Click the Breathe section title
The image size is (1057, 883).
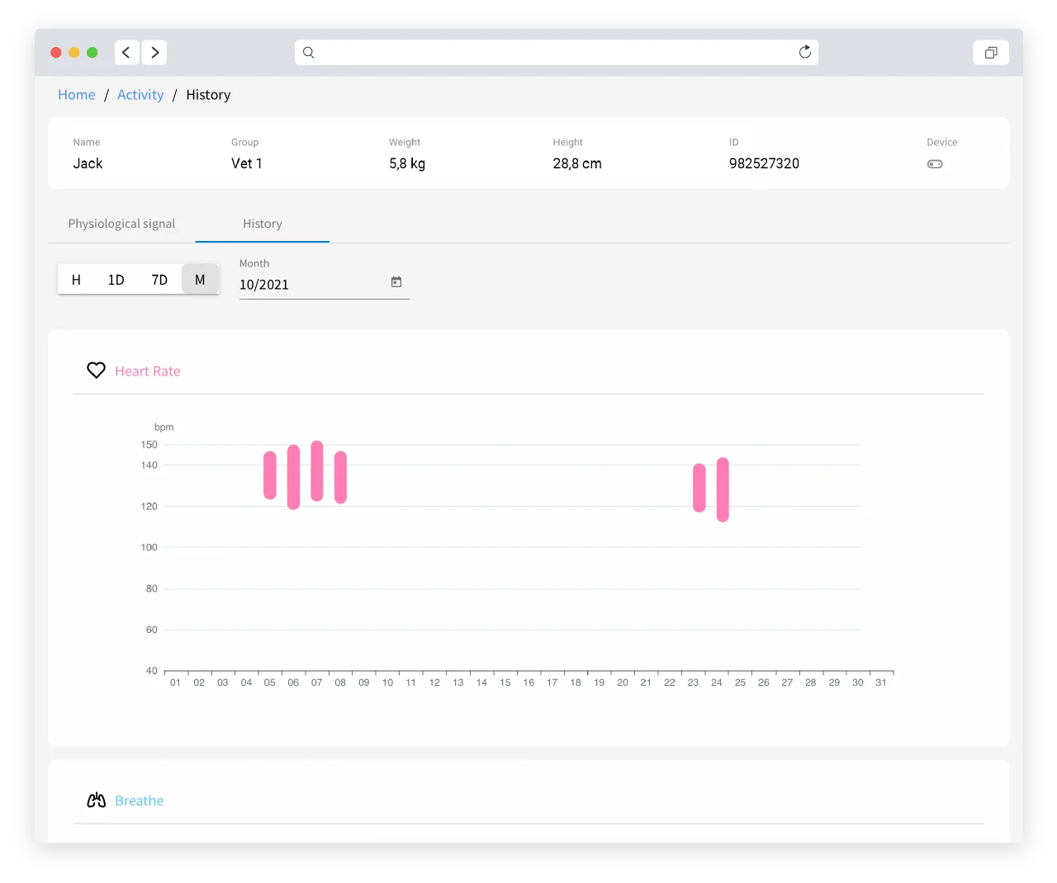pos(140,800)
